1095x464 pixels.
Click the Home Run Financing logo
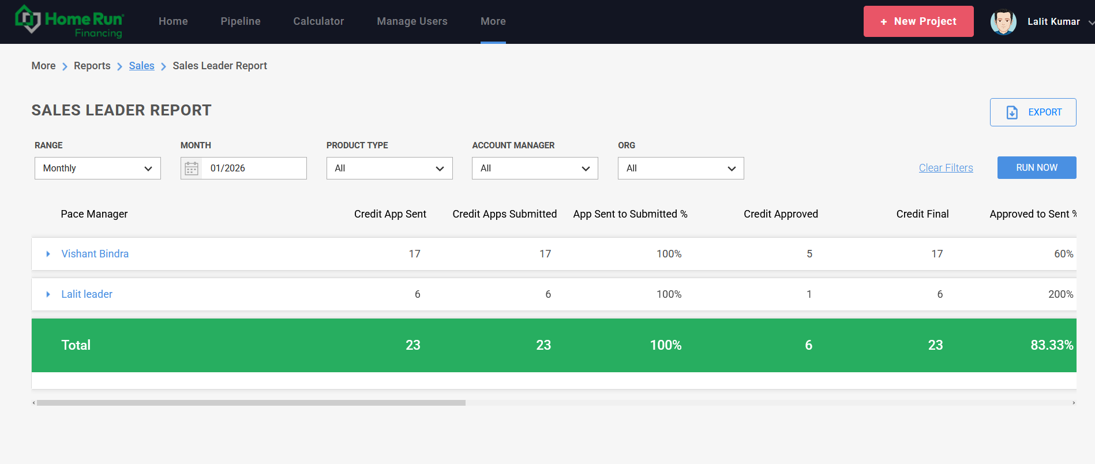click(69, 22)
